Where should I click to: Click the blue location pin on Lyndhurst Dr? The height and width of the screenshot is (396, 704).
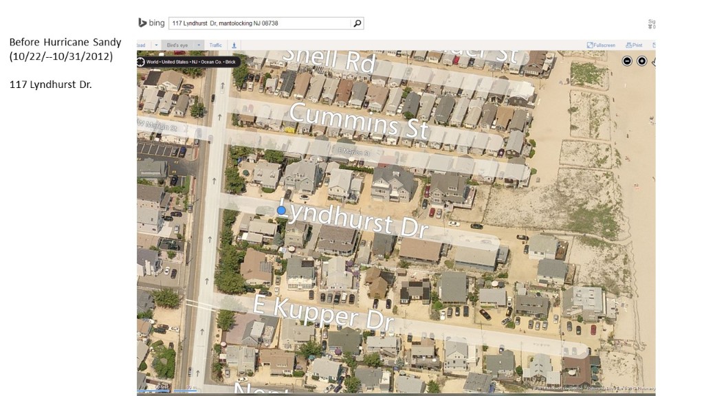pos(281,210)
